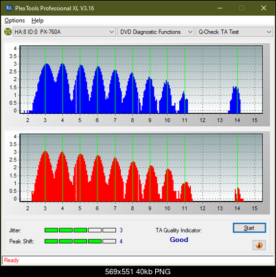Screen dimensions: 276x277
Task: Open the Q-Check TA Test dropdown
Action: click(234, 32)
